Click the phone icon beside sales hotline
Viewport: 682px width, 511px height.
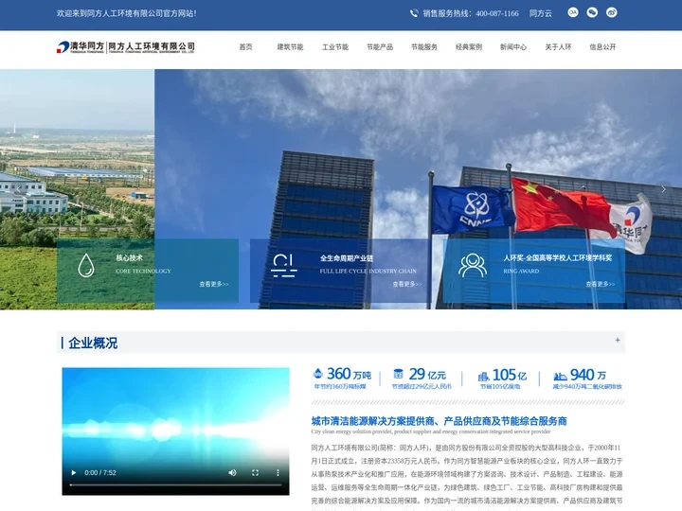coord(414,13)
